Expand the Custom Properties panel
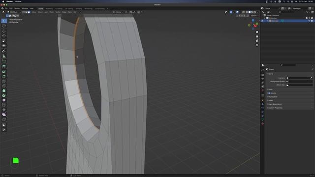 click(x=275, y=108)
